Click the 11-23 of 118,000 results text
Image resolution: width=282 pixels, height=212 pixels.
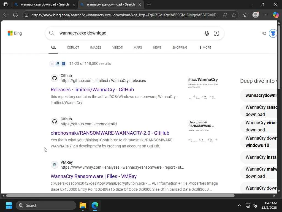[x=90, y=64]
